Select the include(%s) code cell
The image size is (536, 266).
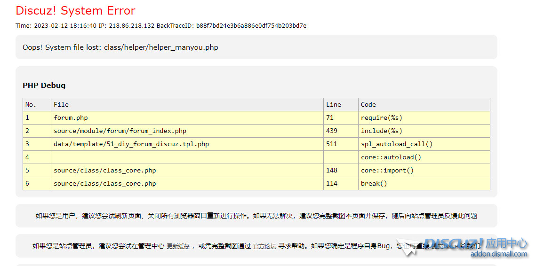(424, 131)
